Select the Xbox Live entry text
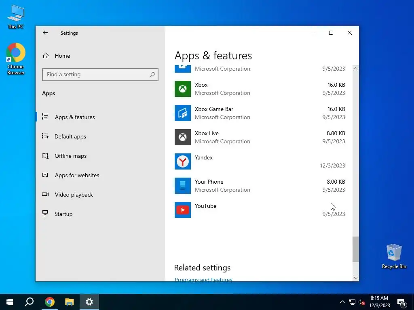This screenshot has width=414, height=310. pyautogui.click(x=207, y=133)
